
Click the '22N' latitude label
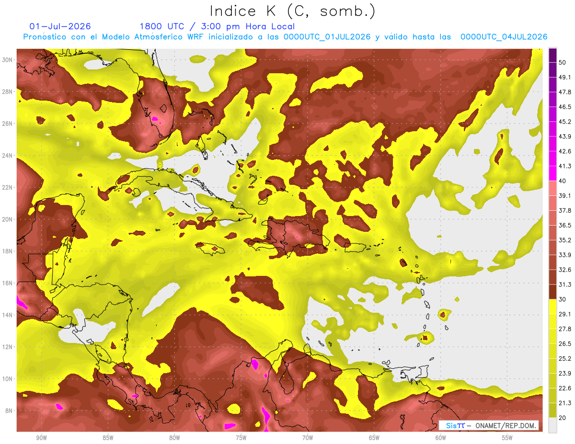(x=8, y=188)
